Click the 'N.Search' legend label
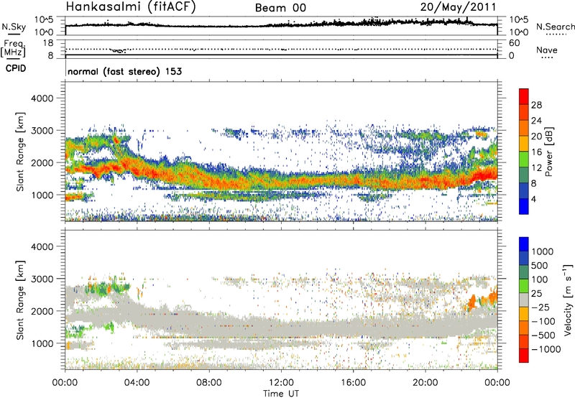575x398 pixels. [555, 27]
